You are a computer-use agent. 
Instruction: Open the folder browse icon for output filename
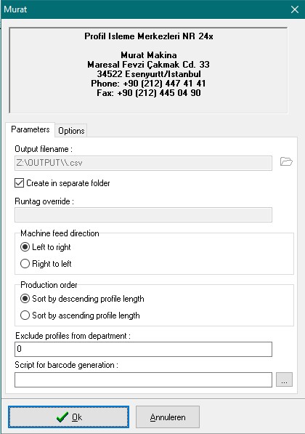click(286, 161)
